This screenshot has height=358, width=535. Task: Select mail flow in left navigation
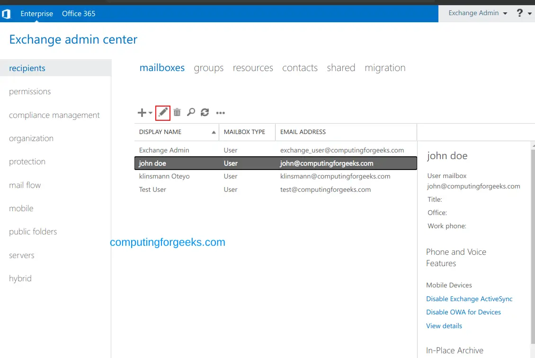pos(25,185)
